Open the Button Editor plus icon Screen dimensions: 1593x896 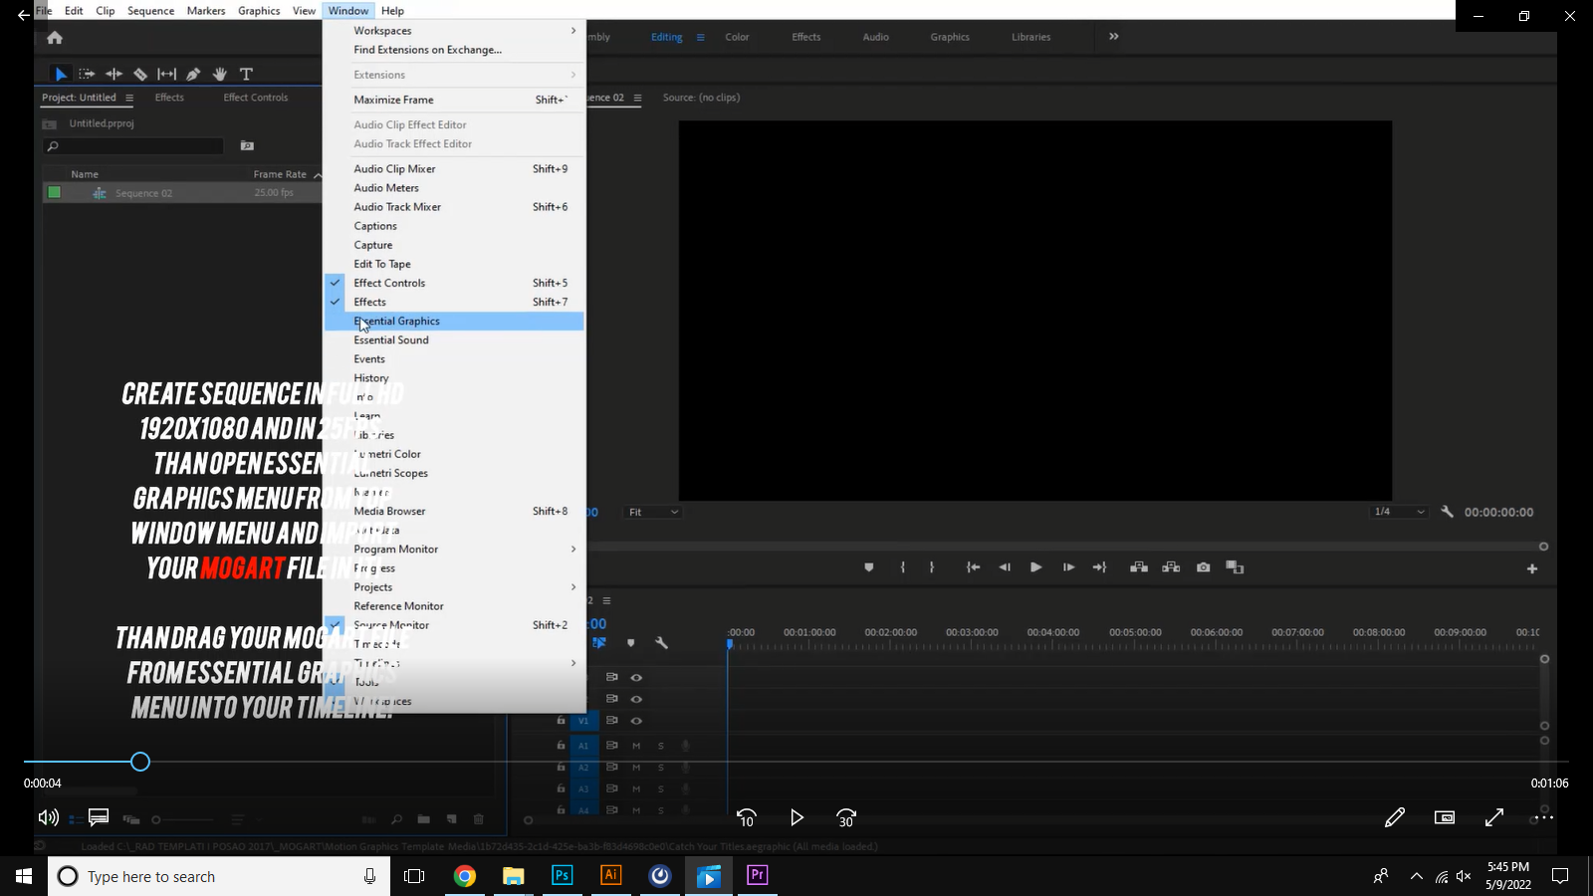(x=1532, y=568)
